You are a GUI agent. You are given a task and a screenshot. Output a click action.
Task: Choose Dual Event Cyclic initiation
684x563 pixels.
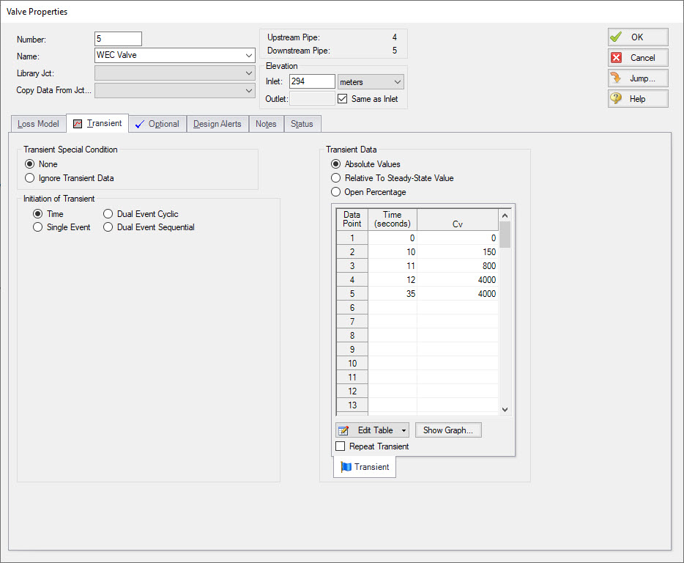108,214
